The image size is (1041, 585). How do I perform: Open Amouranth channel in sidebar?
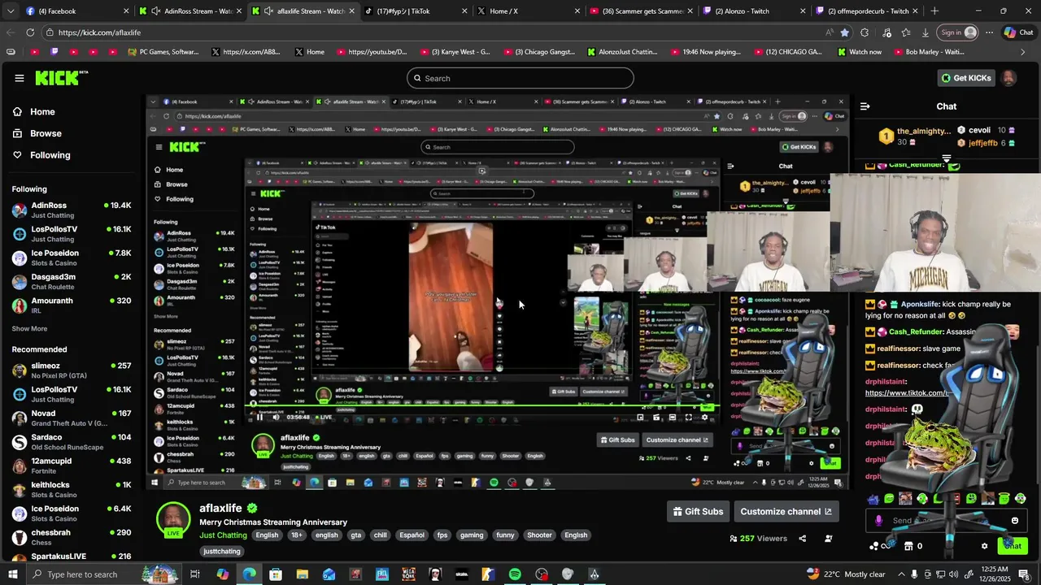click(x=72, y=305)
